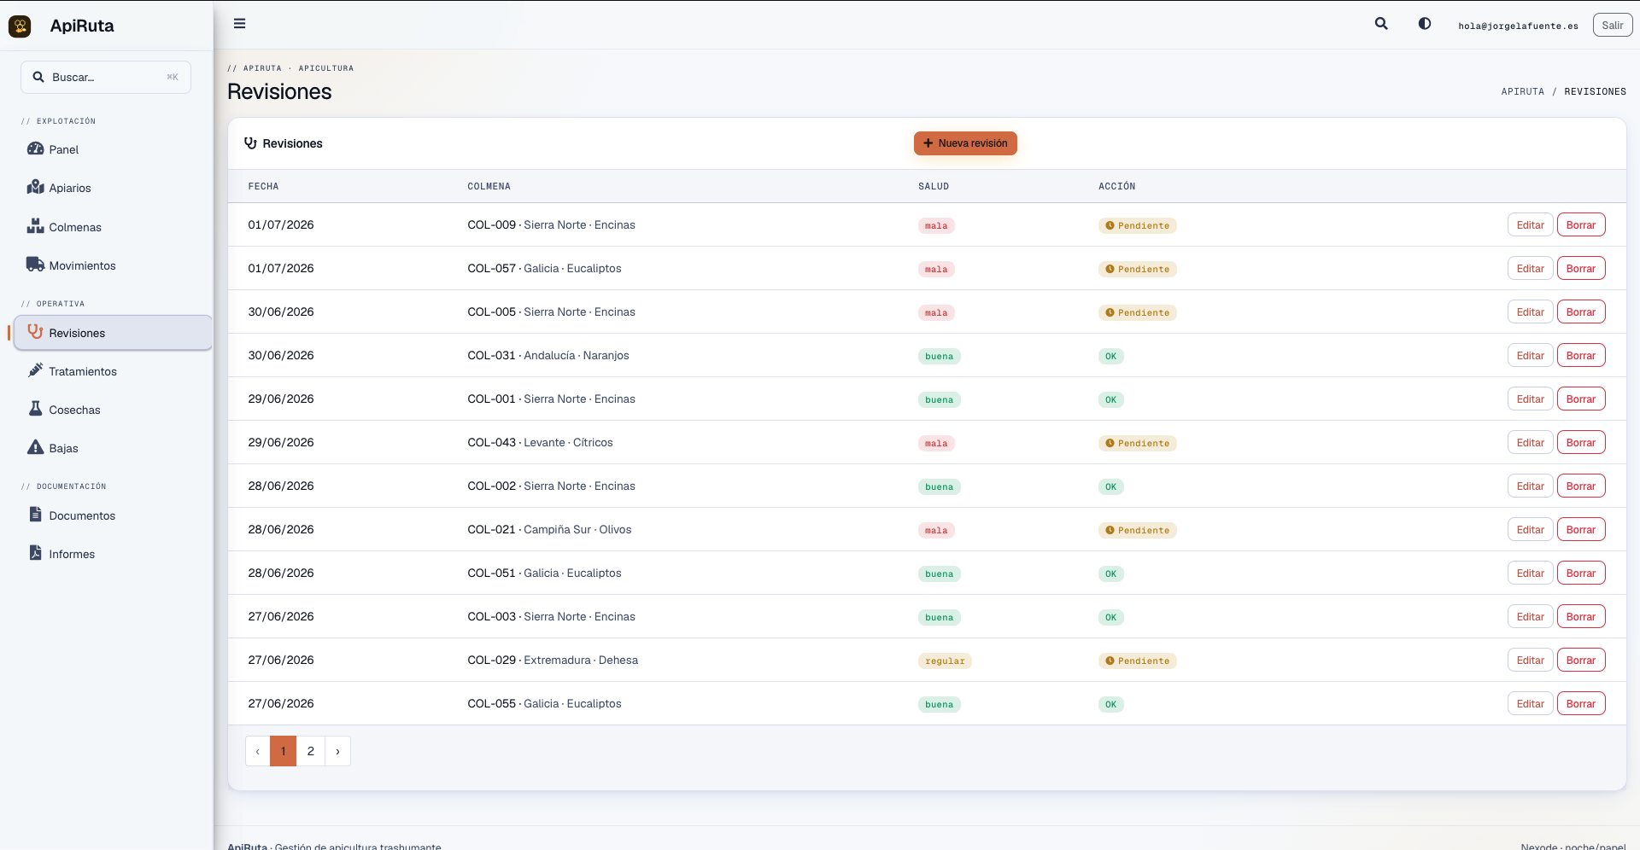Click the Colmena column header
The width and height of the screenshot is (1640, 850).
(x=489, y=186)
